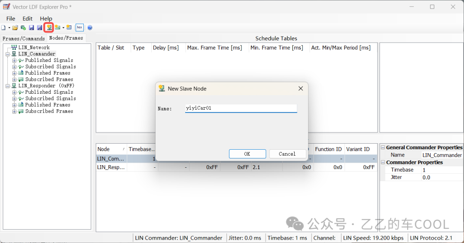Expand Published Frames under LIN_Commander
The image size is (464, 243).
14,73
